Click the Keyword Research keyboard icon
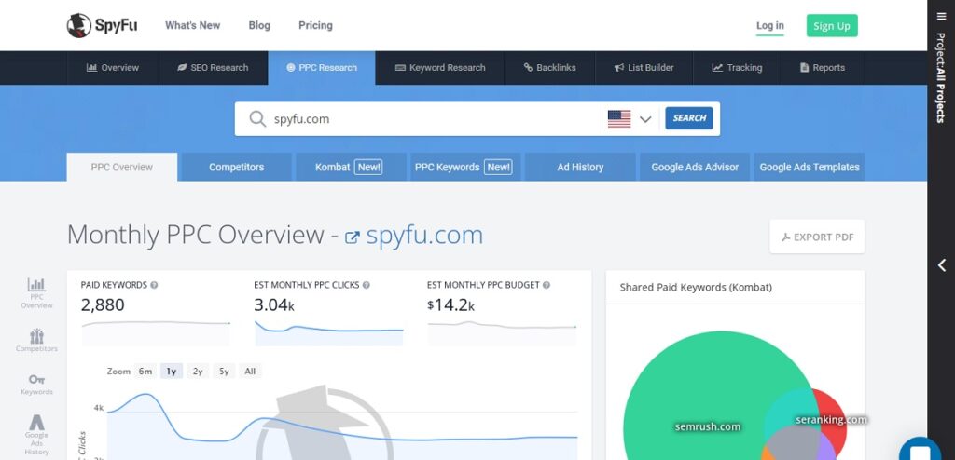 click(x=400, y=68)
